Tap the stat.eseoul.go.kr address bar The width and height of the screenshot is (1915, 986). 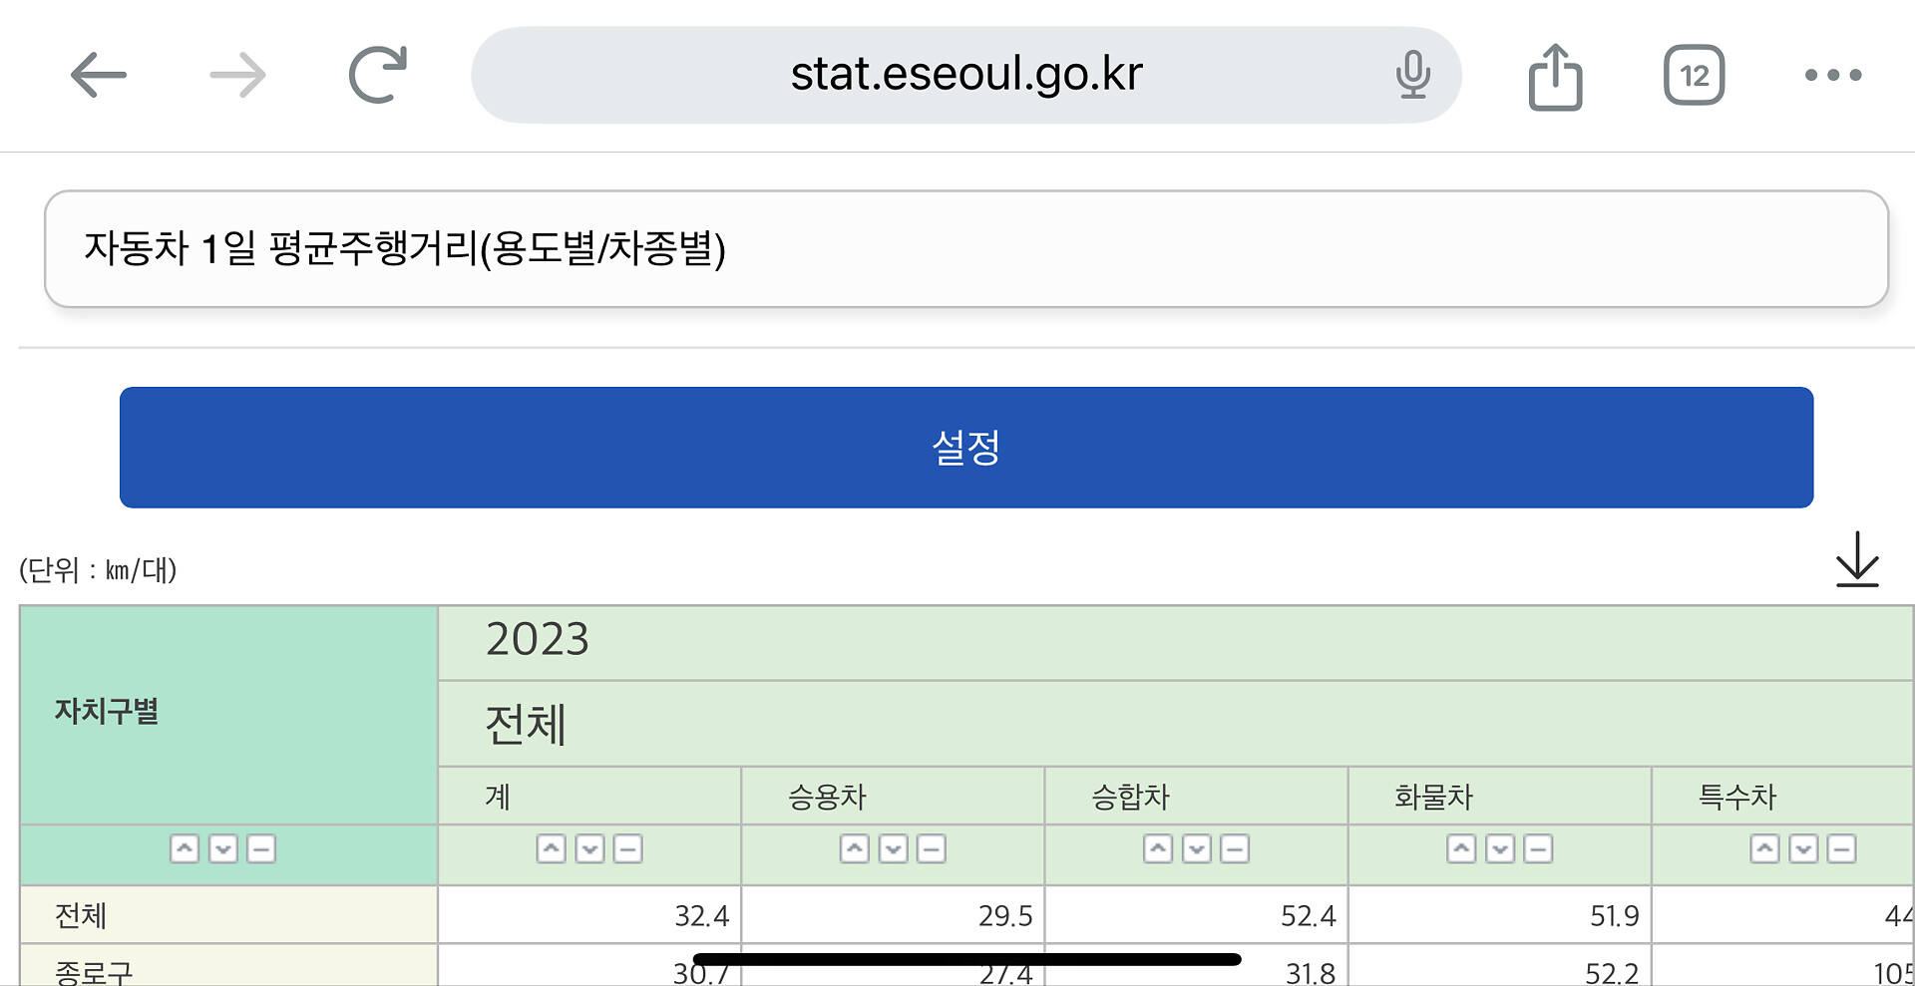[965, 75]
